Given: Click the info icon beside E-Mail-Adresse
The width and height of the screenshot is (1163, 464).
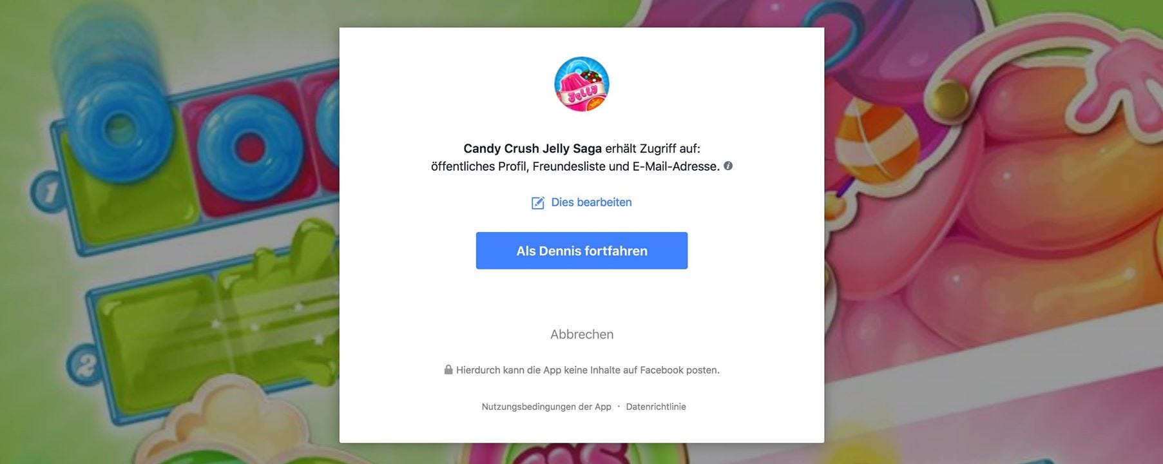Looking at the screenshot, I should [x=728, y=166].
